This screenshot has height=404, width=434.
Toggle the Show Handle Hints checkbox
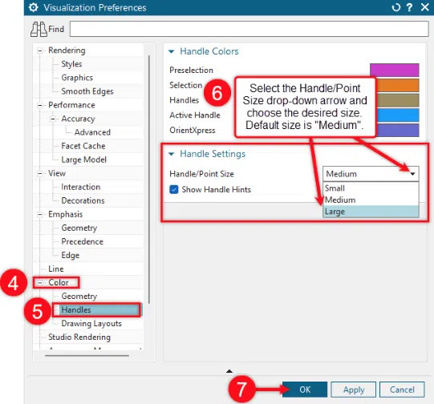click(x=174, y=189)
